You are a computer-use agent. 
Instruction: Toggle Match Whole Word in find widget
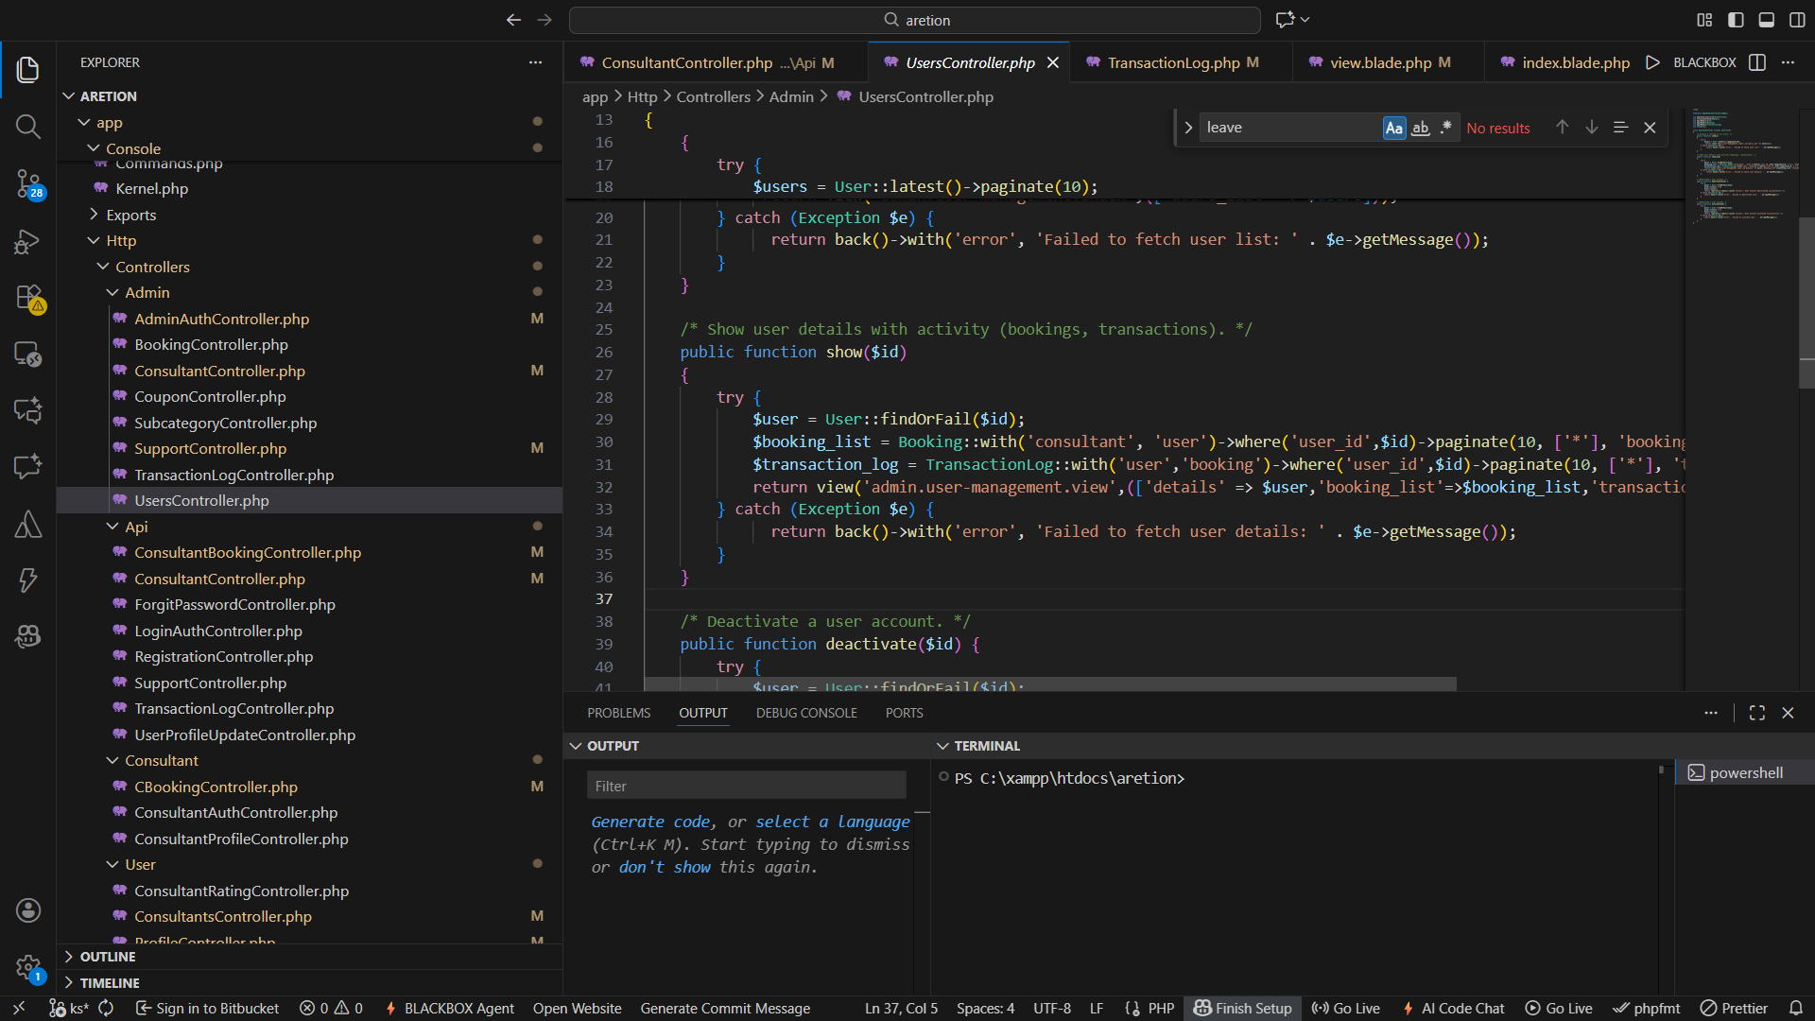click(x=1420, y=128)
